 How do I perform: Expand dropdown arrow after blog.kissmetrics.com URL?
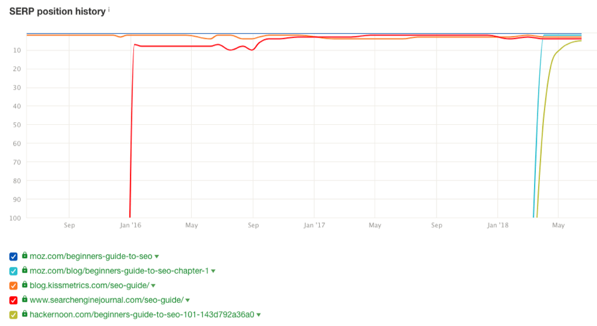click(x=153, y=285)
